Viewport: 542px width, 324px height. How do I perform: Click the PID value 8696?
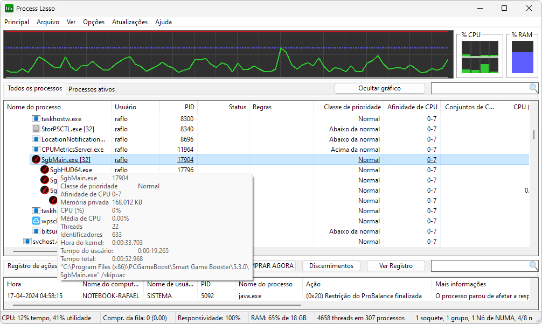(187, 139)
